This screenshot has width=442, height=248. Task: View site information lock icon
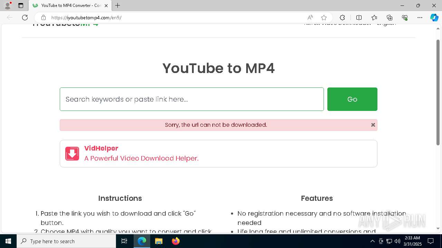(x=43, y=18)
